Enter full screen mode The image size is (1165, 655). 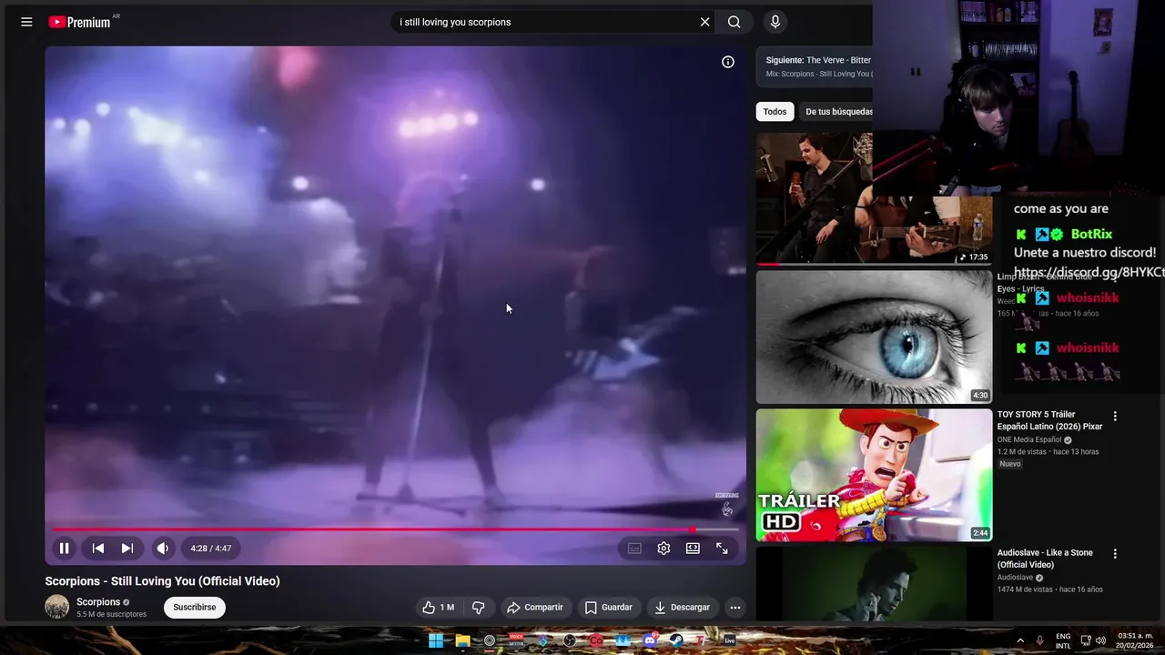pos(722,549)
